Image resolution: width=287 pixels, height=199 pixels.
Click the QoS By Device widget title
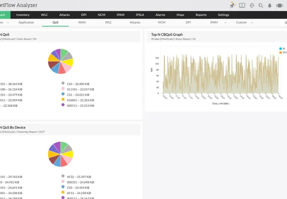pyautogui.click(x=13, y=127)
